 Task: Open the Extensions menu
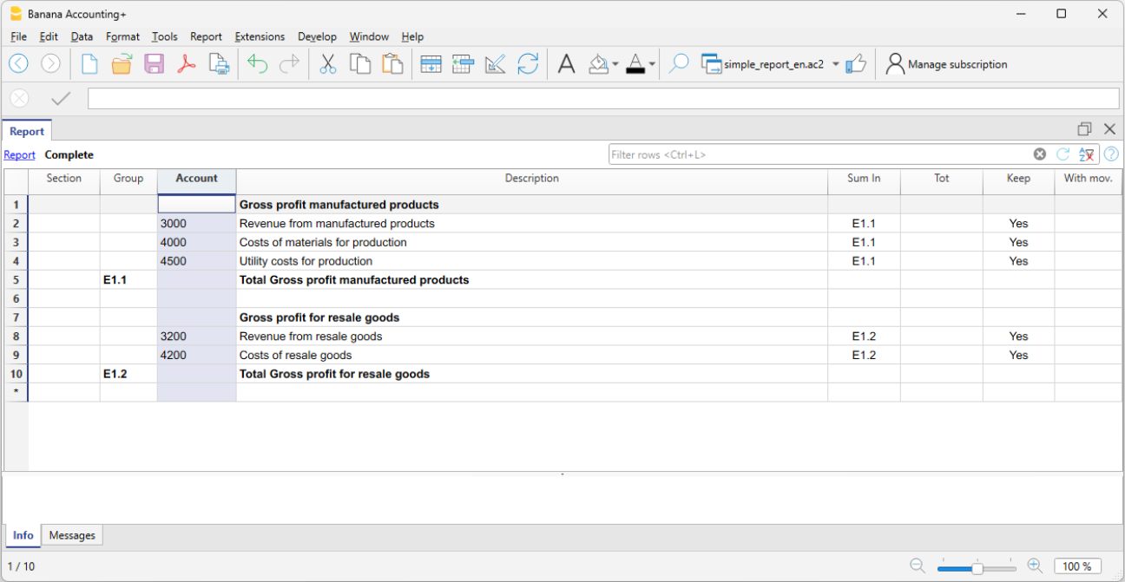259,36
